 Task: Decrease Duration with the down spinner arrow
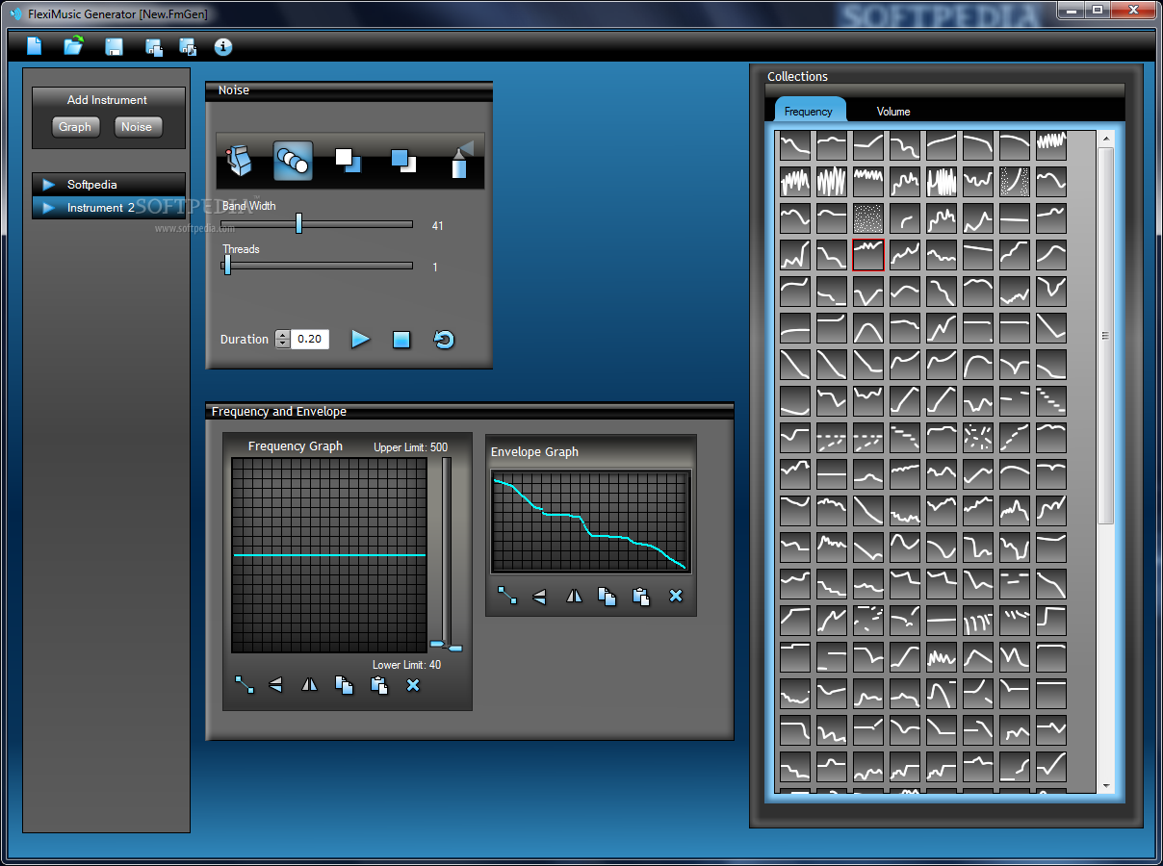pos(282,344)
